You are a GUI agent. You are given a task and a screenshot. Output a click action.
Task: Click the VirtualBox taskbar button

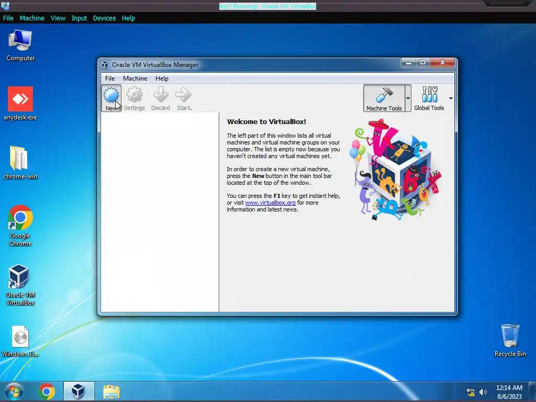coord(79,392)
